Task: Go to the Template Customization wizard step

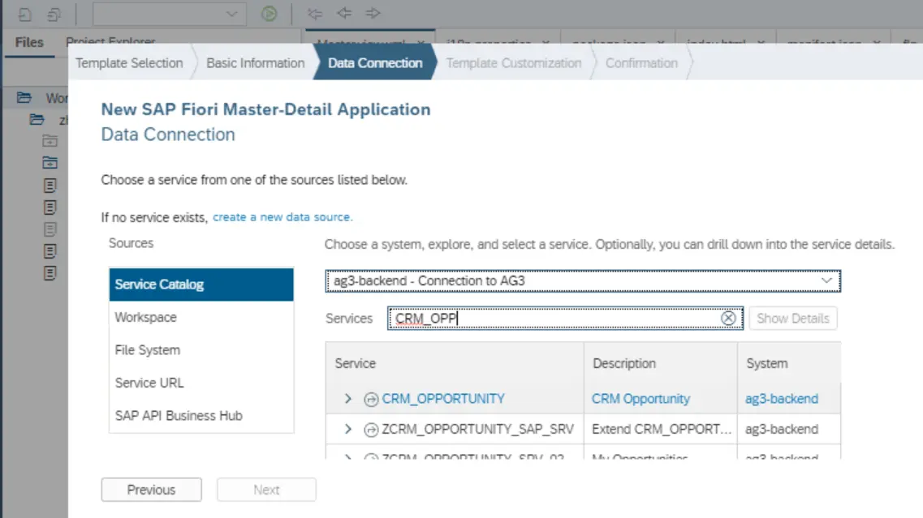Action: (x=513, y=63)
